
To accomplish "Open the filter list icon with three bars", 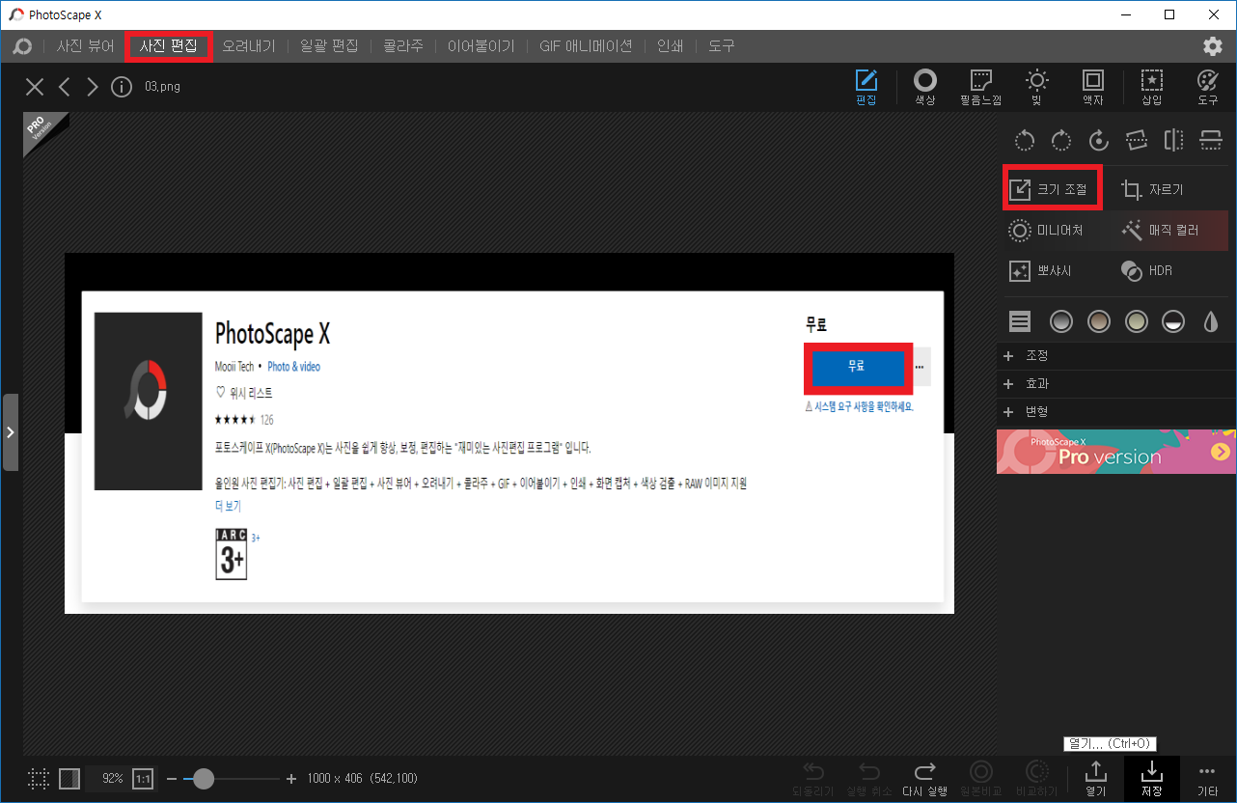I will point(1021,321).
